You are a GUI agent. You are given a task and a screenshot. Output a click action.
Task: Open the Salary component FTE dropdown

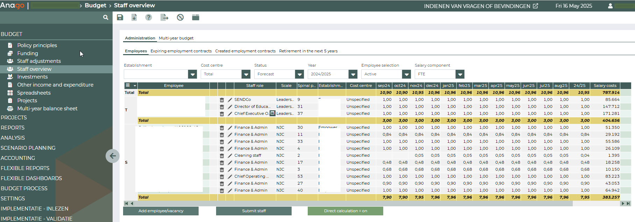click(x=460, y=74)
